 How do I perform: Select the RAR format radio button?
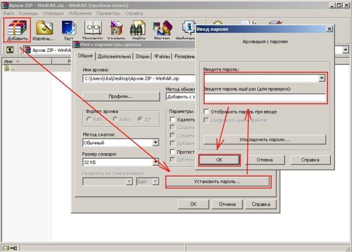89,119
